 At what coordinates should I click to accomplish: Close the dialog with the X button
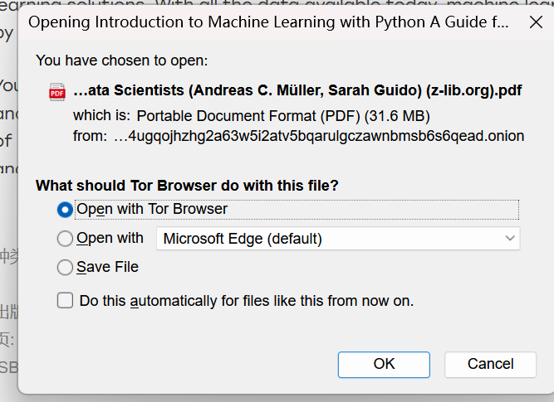[x=536, y=22]
